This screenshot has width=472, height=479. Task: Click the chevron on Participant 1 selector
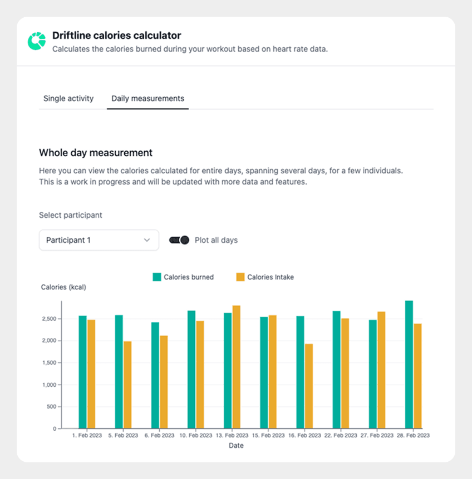pos(146,239)
